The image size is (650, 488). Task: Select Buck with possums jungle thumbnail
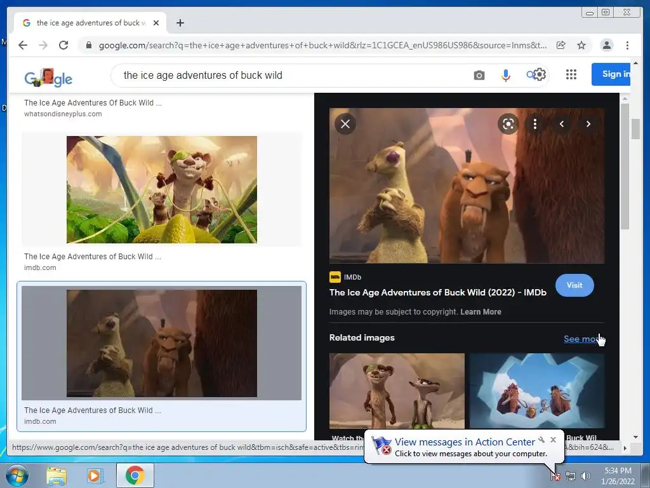(162, 189)
